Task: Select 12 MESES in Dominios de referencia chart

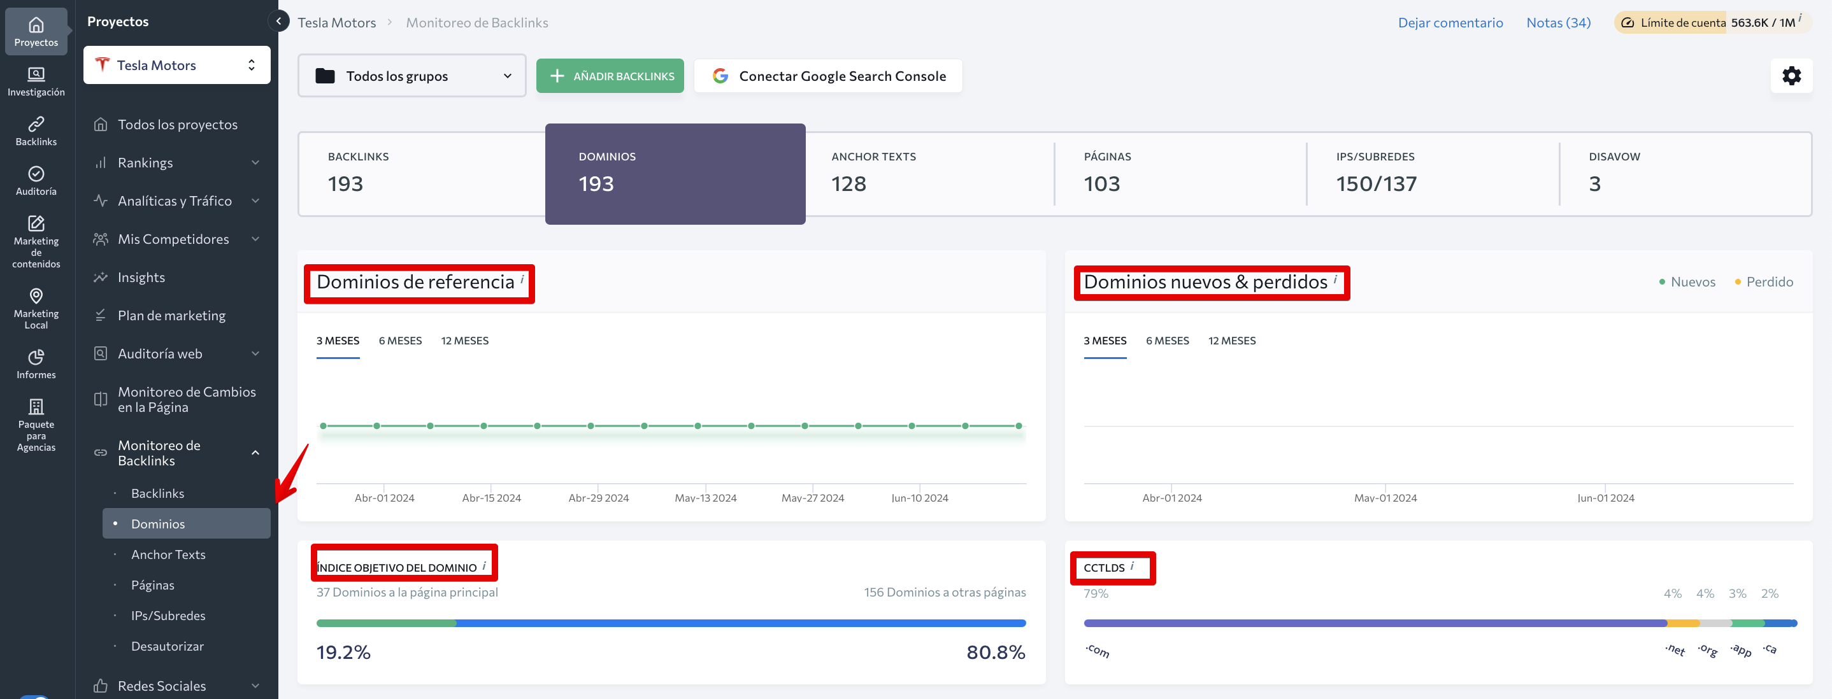Action: coord(464,341)
